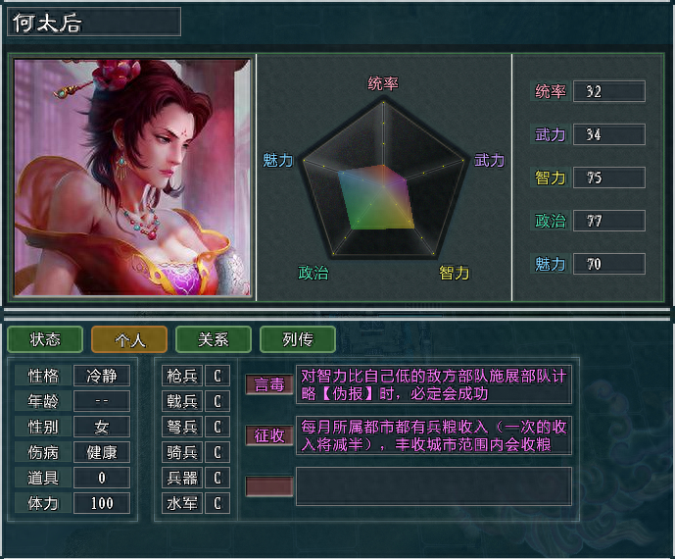Click the 征收 skill button
The height and width of the screenshot is (559, 675).
click(269, 435)
